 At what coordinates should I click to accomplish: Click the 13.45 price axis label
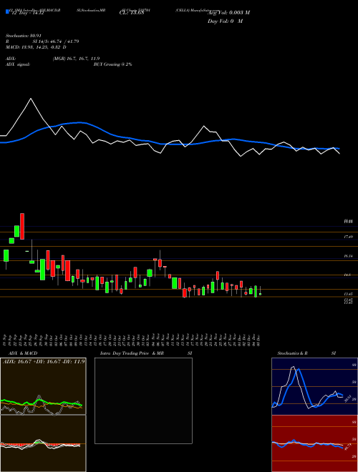[349, 293]
